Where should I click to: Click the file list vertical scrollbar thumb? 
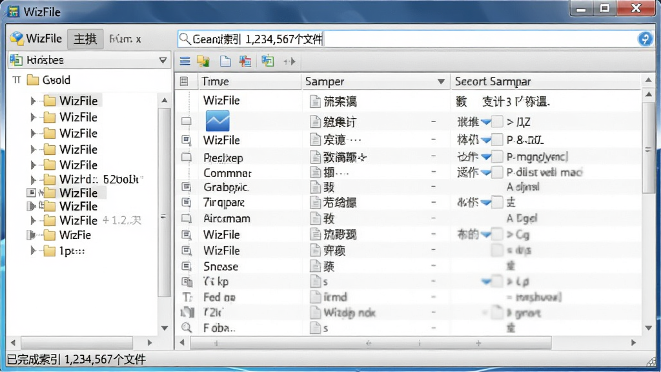[x=648, y=147]
